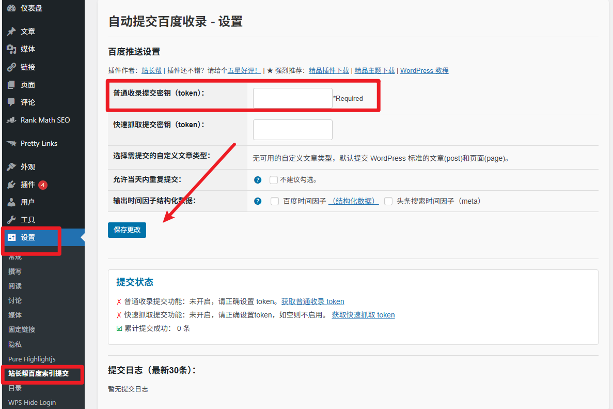Go to the 页面 menu
The image size is (613, 409).
[43, 84]
